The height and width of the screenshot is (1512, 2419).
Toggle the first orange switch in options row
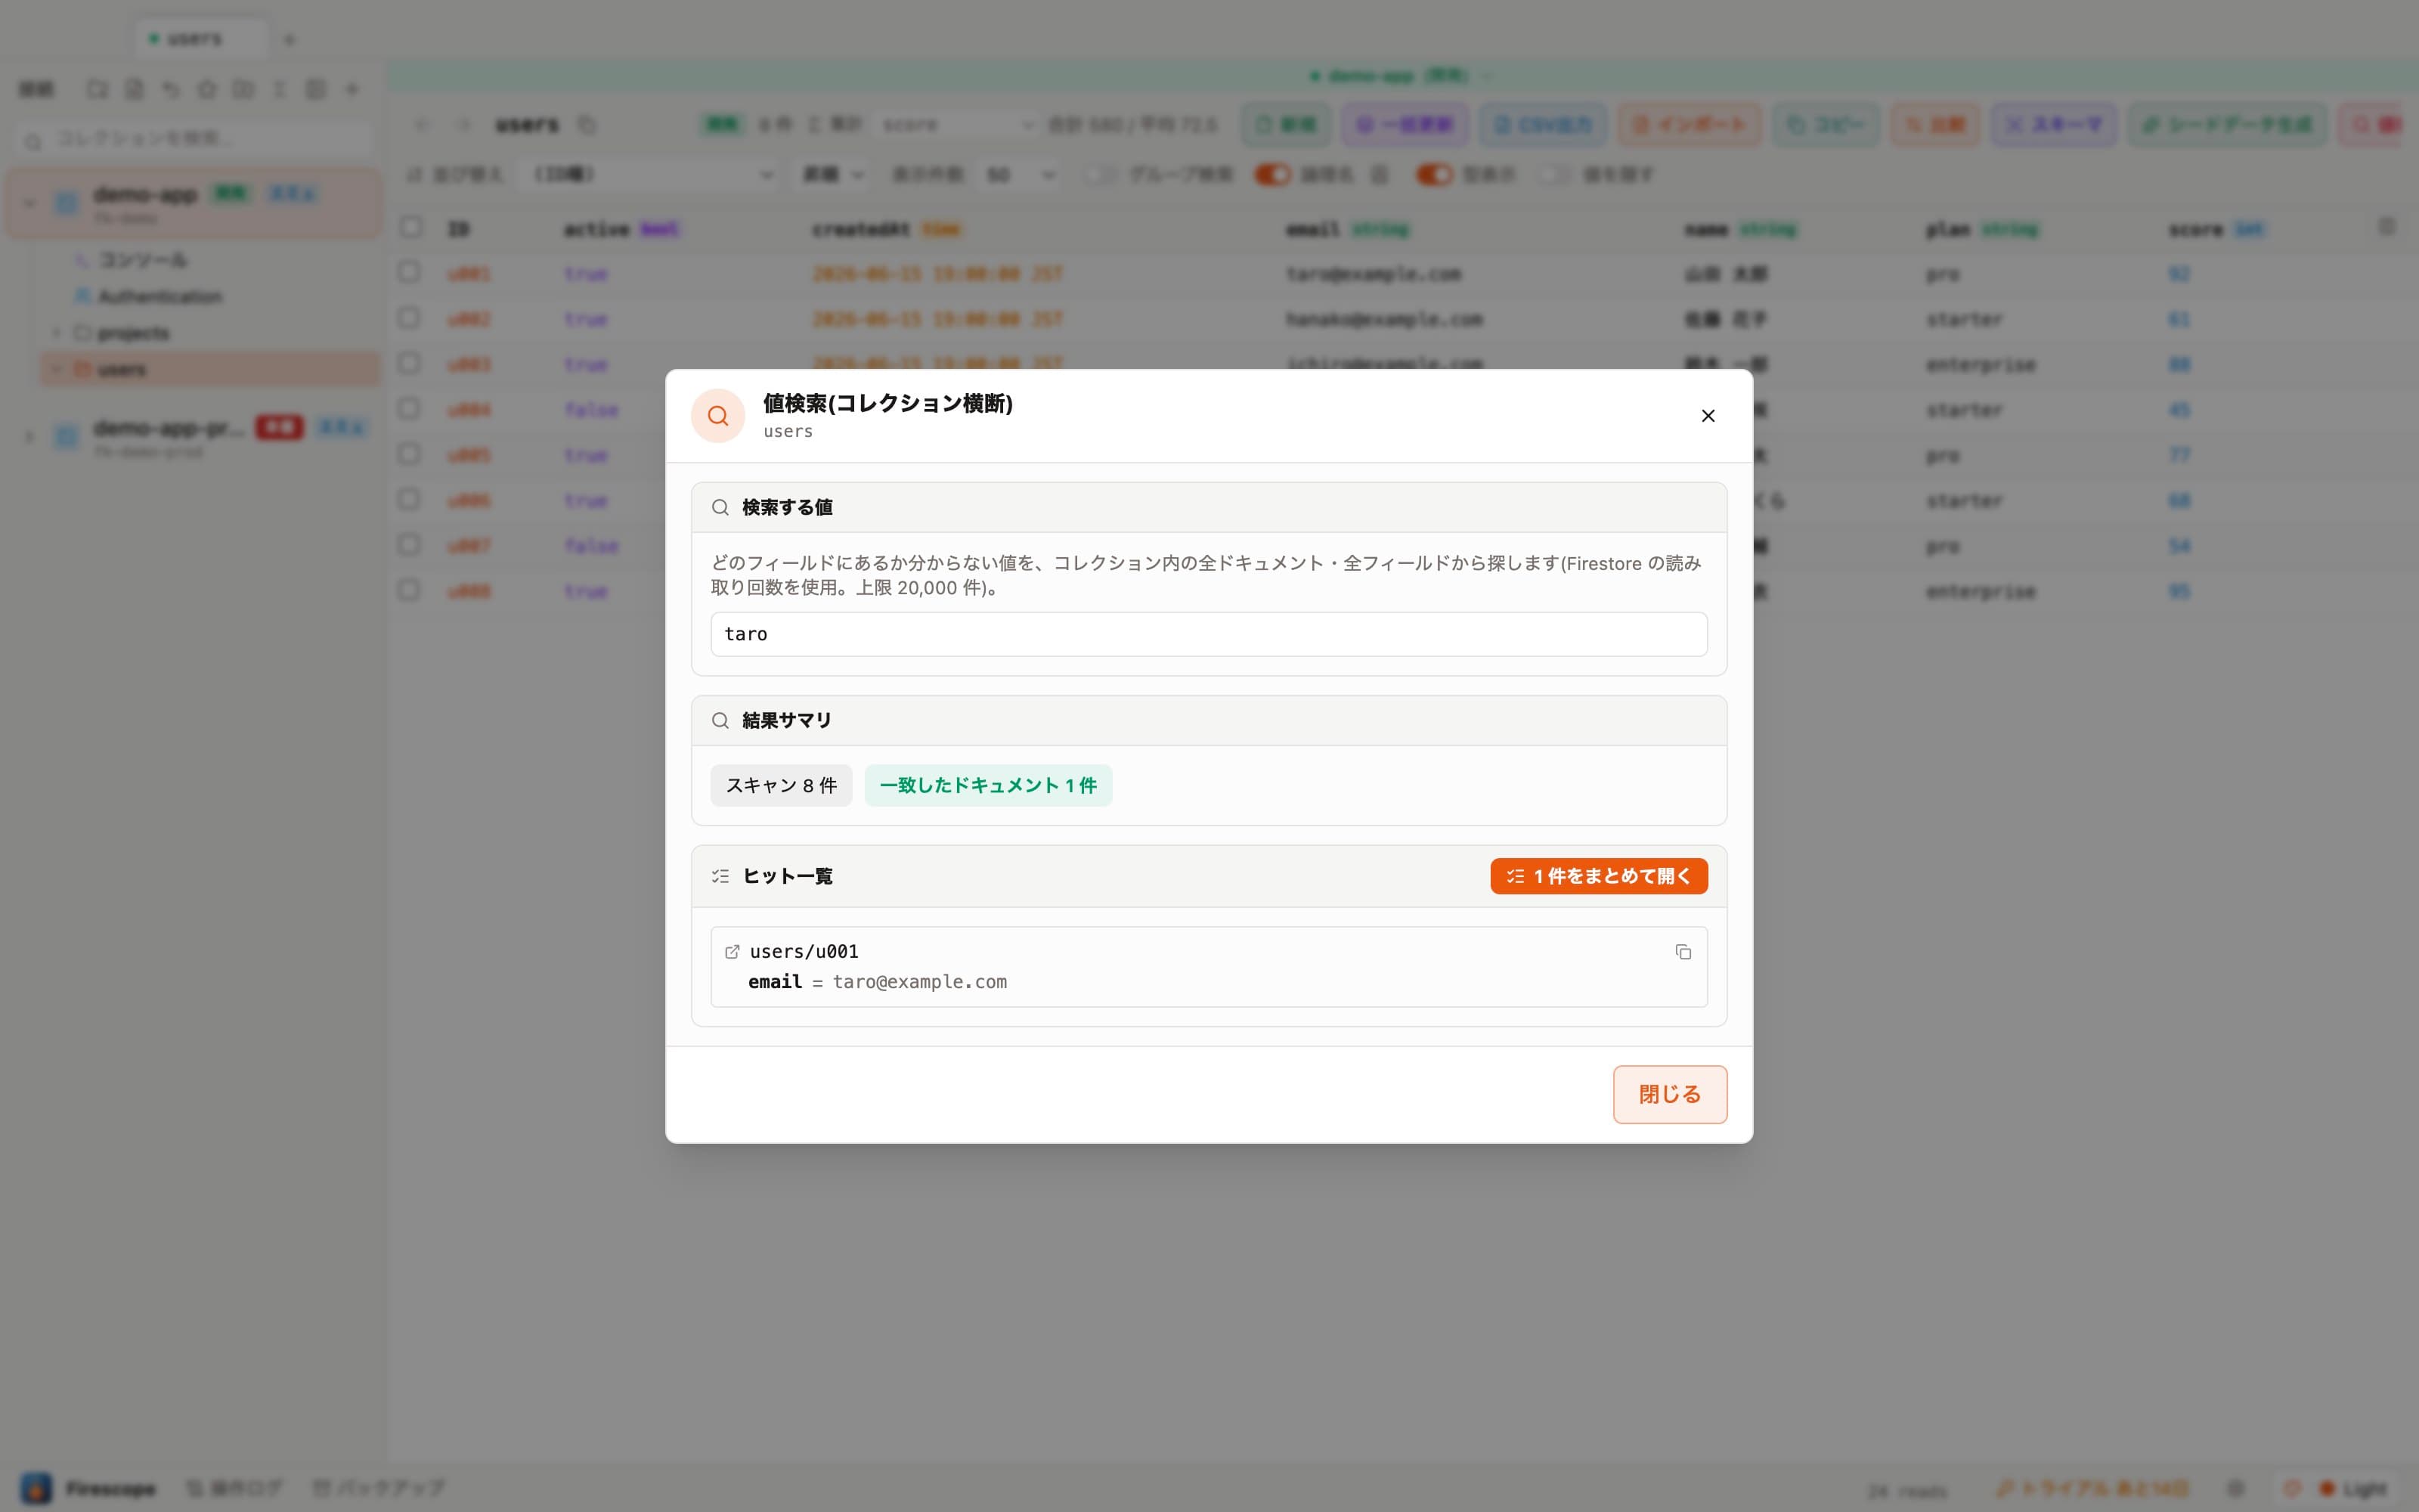pyautogui.click(x=1272, y=175)
